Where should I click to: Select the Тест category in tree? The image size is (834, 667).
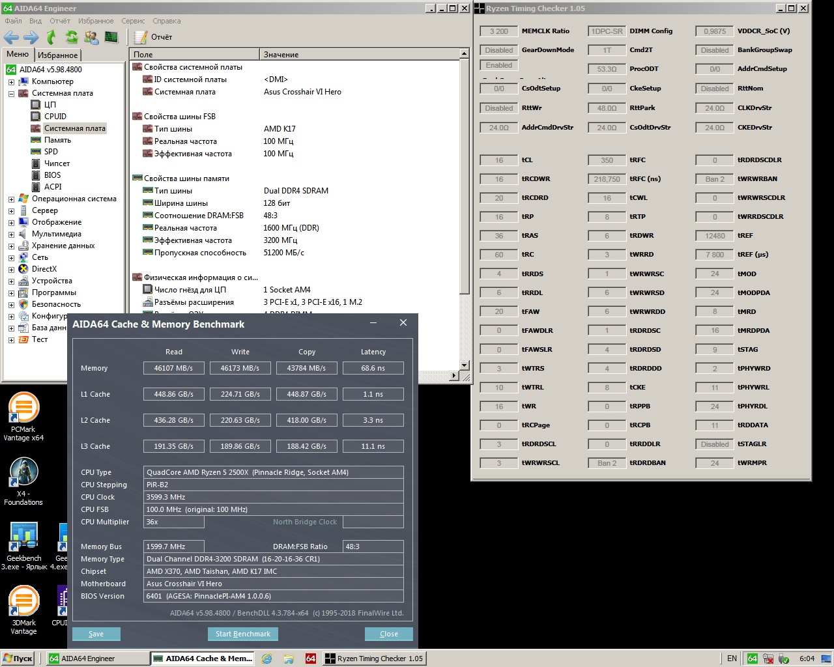[40, 339]
